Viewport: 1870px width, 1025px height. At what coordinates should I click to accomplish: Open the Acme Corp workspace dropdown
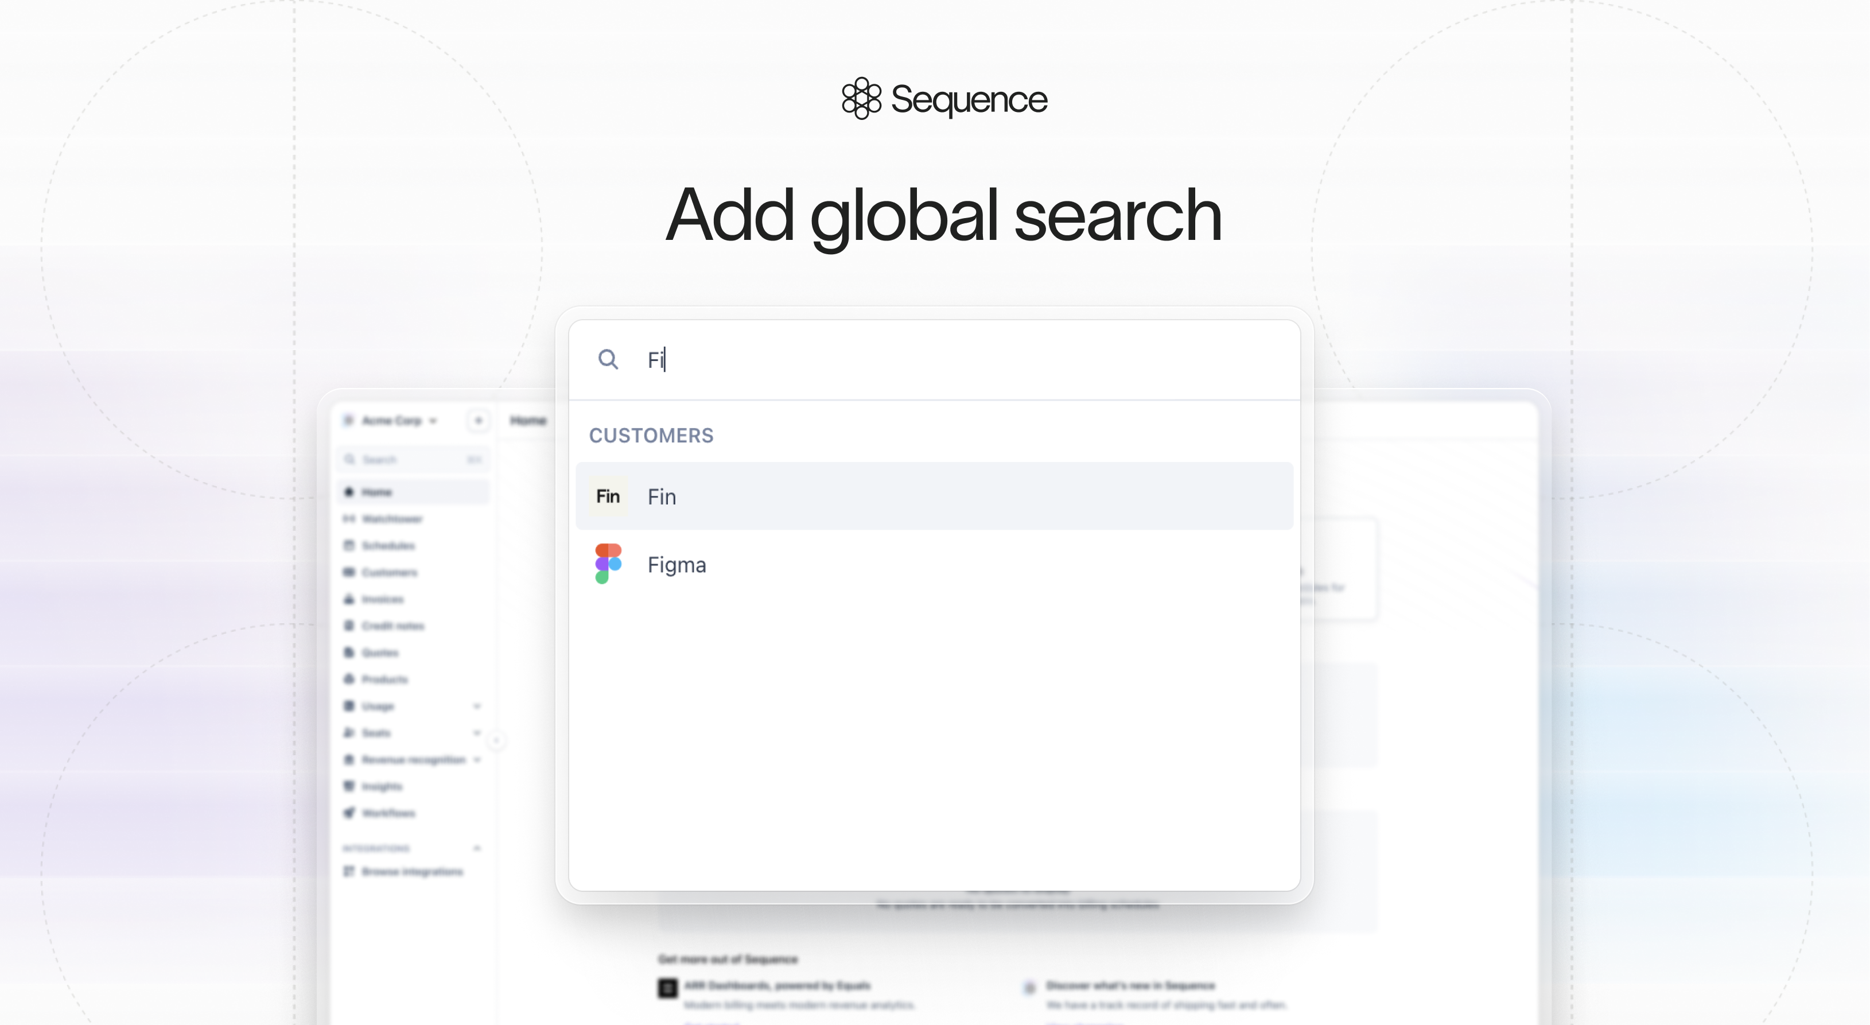click(x=392, y=420)
